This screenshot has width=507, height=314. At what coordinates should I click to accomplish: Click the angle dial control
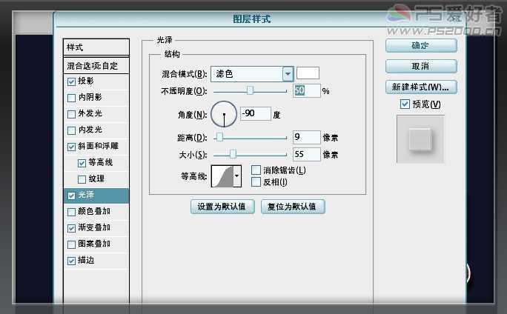pyautogui.click(x=224, y=114)
